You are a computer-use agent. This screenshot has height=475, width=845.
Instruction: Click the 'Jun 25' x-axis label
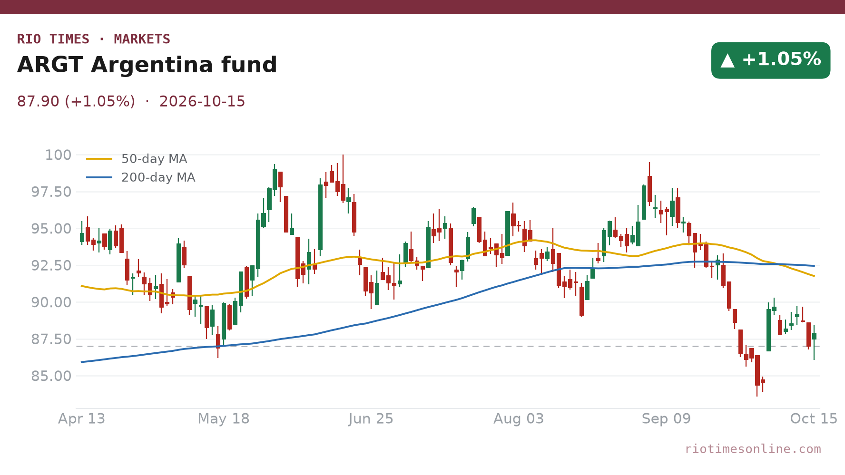371,419
